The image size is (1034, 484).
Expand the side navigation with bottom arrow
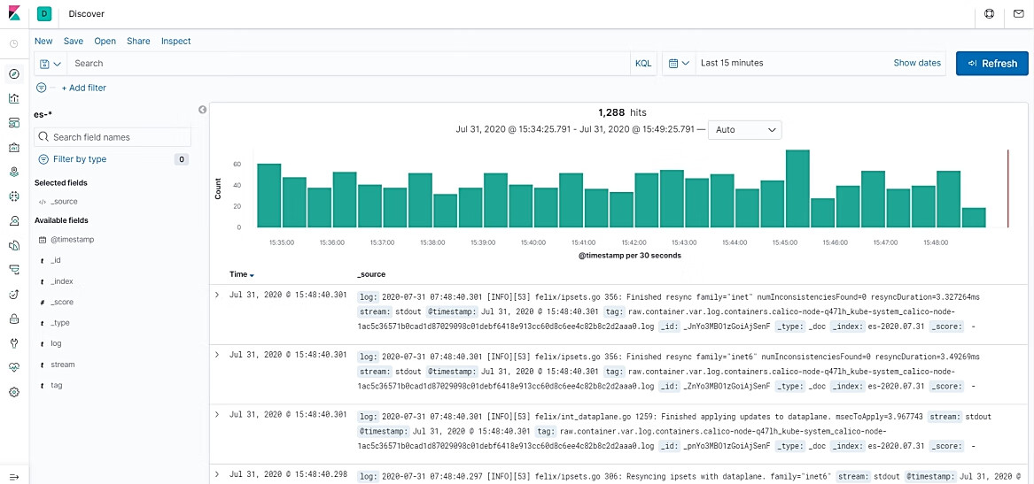(x=14, y=477)
